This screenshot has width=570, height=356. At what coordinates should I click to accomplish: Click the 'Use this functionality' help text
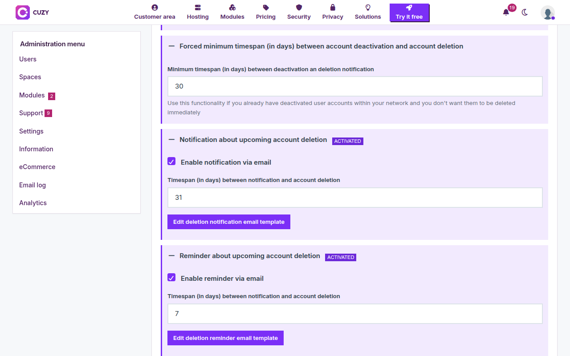[x=341, y=108]
